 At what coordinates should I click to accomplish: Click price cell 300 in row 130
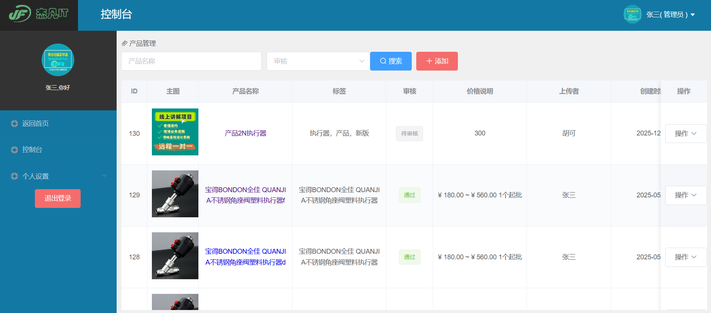click(480, 133)
